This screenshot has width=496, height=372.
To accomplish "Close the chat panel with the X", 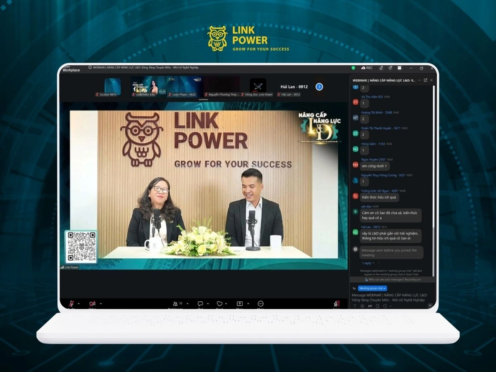I will tap(431, 80).
